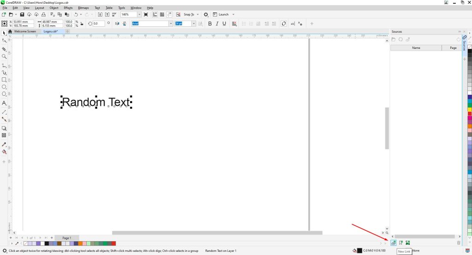Click the Page column header
This screenshot has height=255, width=472.
point(453,48)
